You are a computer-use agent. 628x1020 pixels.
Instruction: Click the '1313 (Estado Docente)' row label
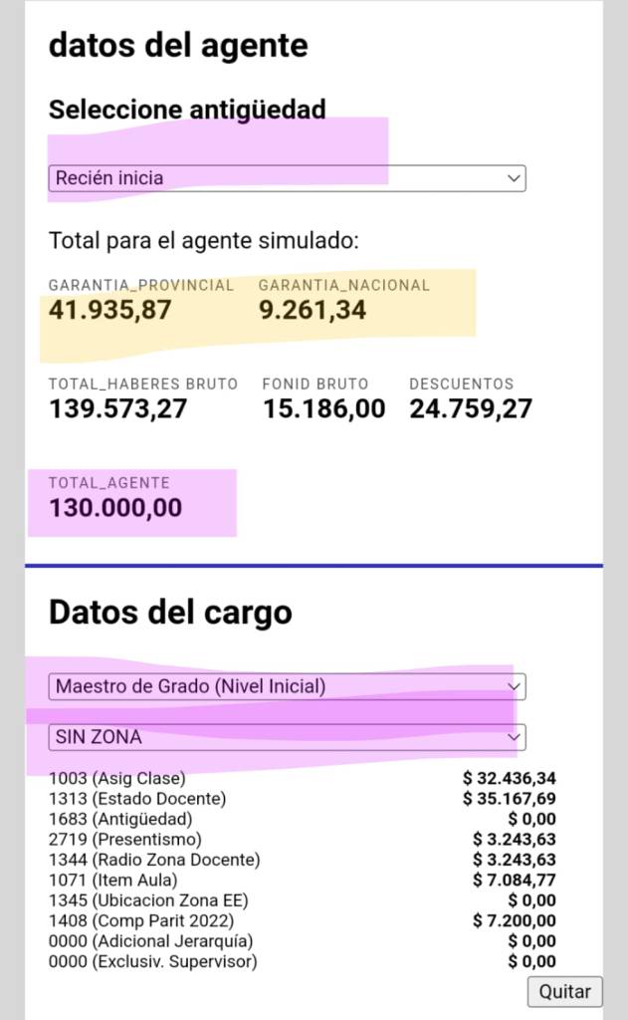pyautogui.click(x=136, y=798)
